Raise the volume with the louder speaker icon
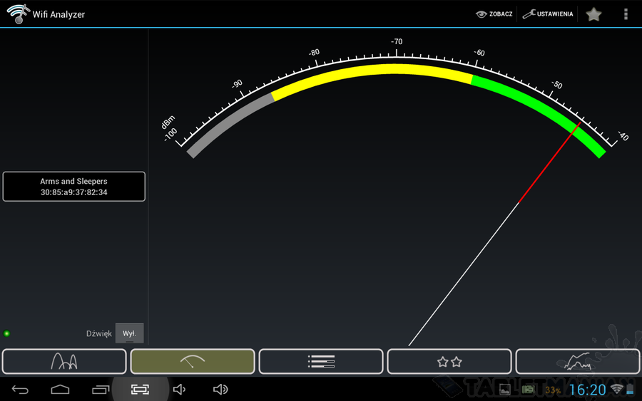 [220, 390]
